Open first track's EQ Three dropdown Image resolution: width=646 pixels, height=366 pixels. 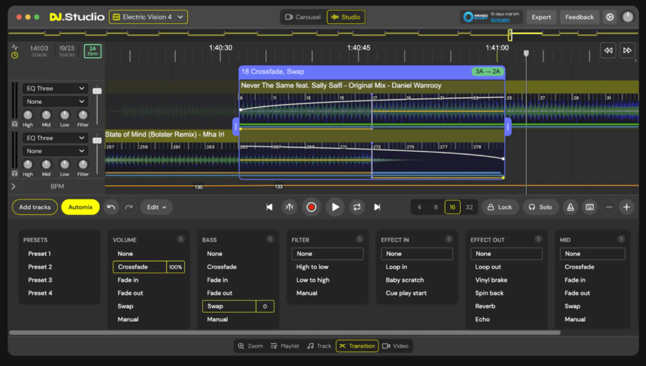(56, 88)
